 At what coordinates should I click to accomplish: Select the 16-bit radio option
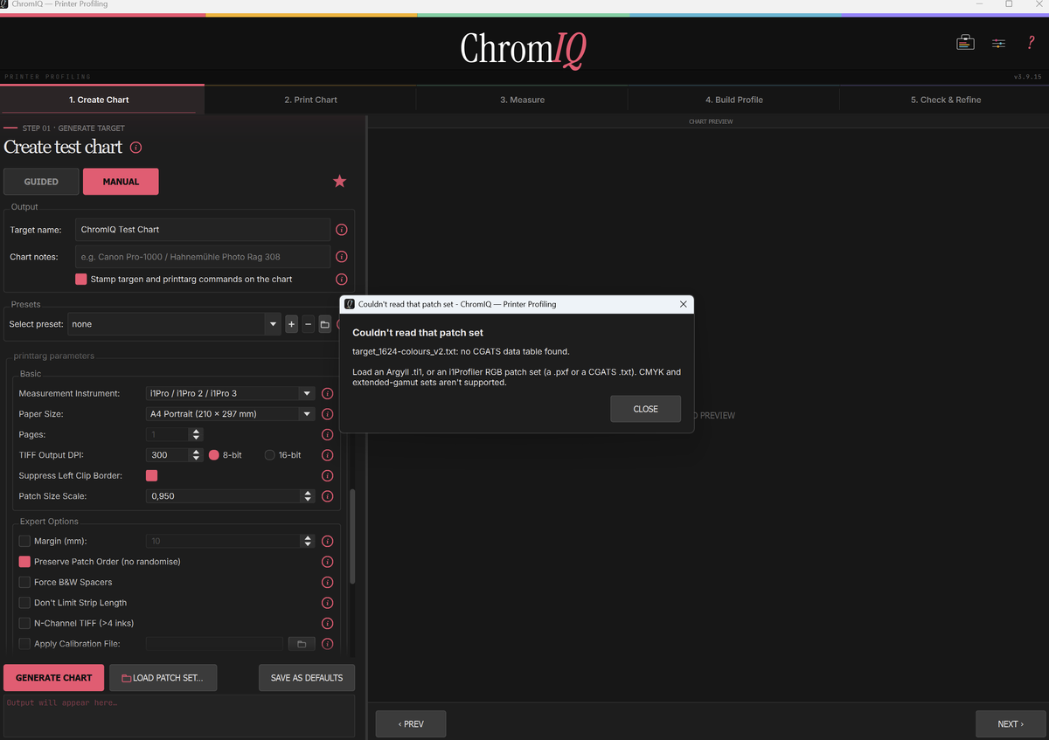click(x=269, y=455)
